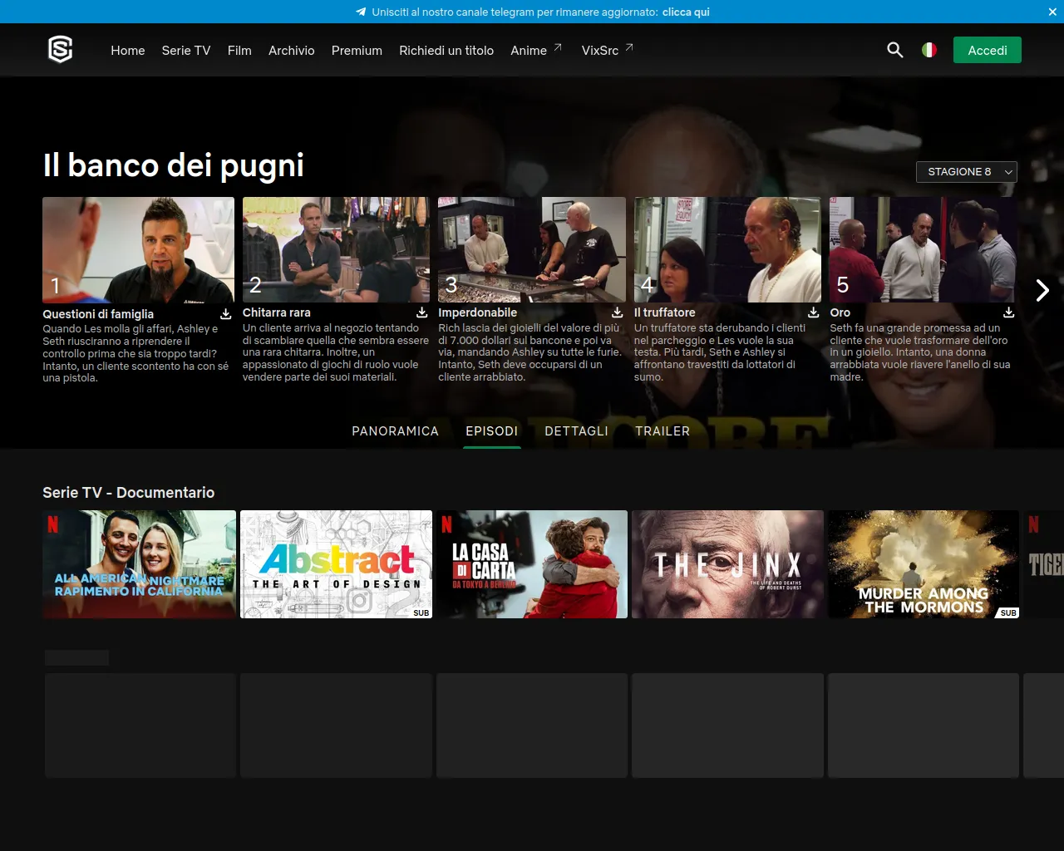The width and height of the screenshot is (1064, 851).
Task: Select the Dettagli tab
Action: (x=576, y=430)
